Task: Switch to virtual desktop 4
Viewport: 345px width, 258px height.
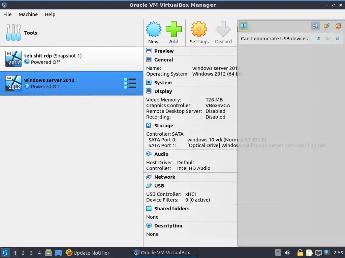Action: click(39, 253)
